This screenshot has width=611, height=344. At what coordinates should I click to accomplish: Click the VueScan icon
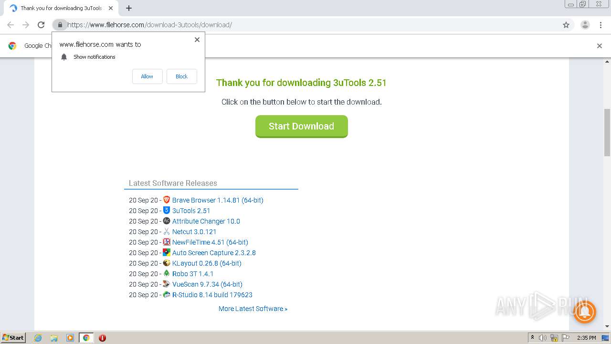pyautogui.click(x=167, y=284)
